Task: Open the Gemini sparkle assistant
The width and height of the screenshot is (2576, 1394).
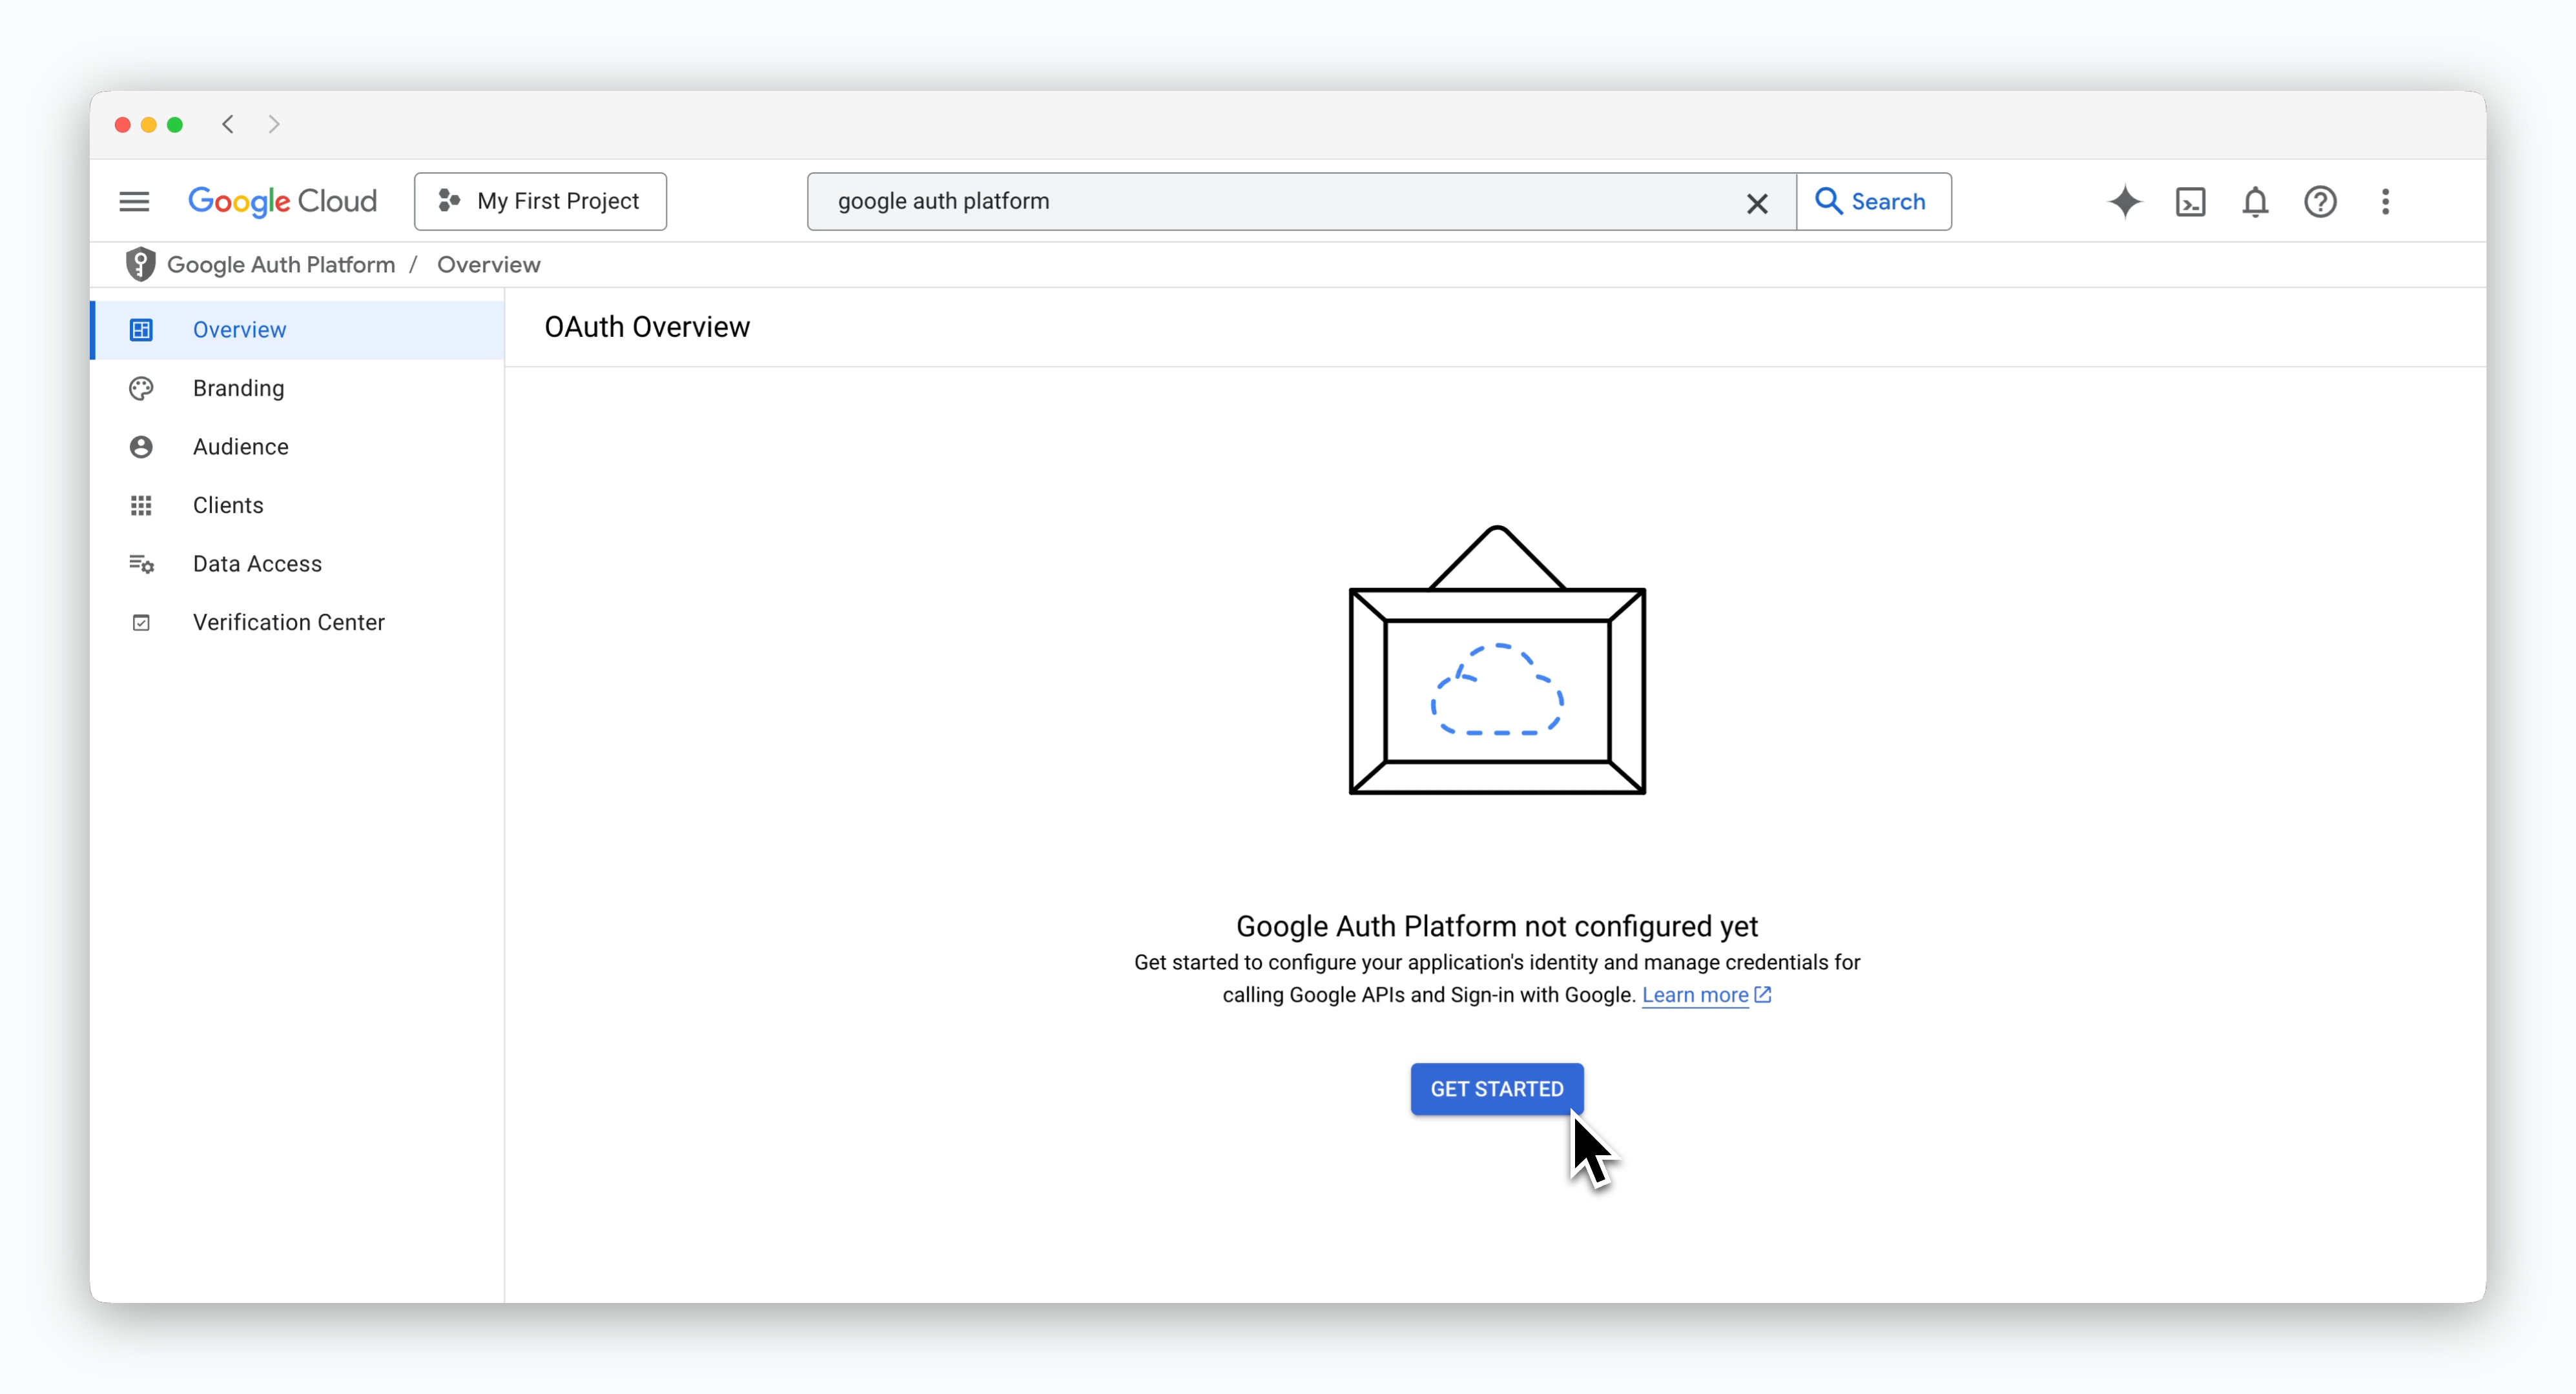Action: 2125,202
